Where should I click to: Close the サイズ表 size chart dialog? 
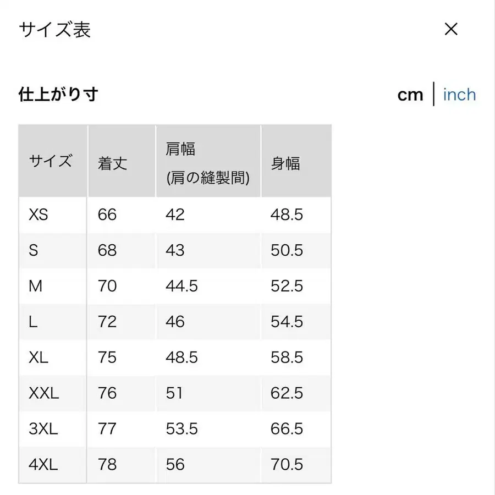pos(451,29)
